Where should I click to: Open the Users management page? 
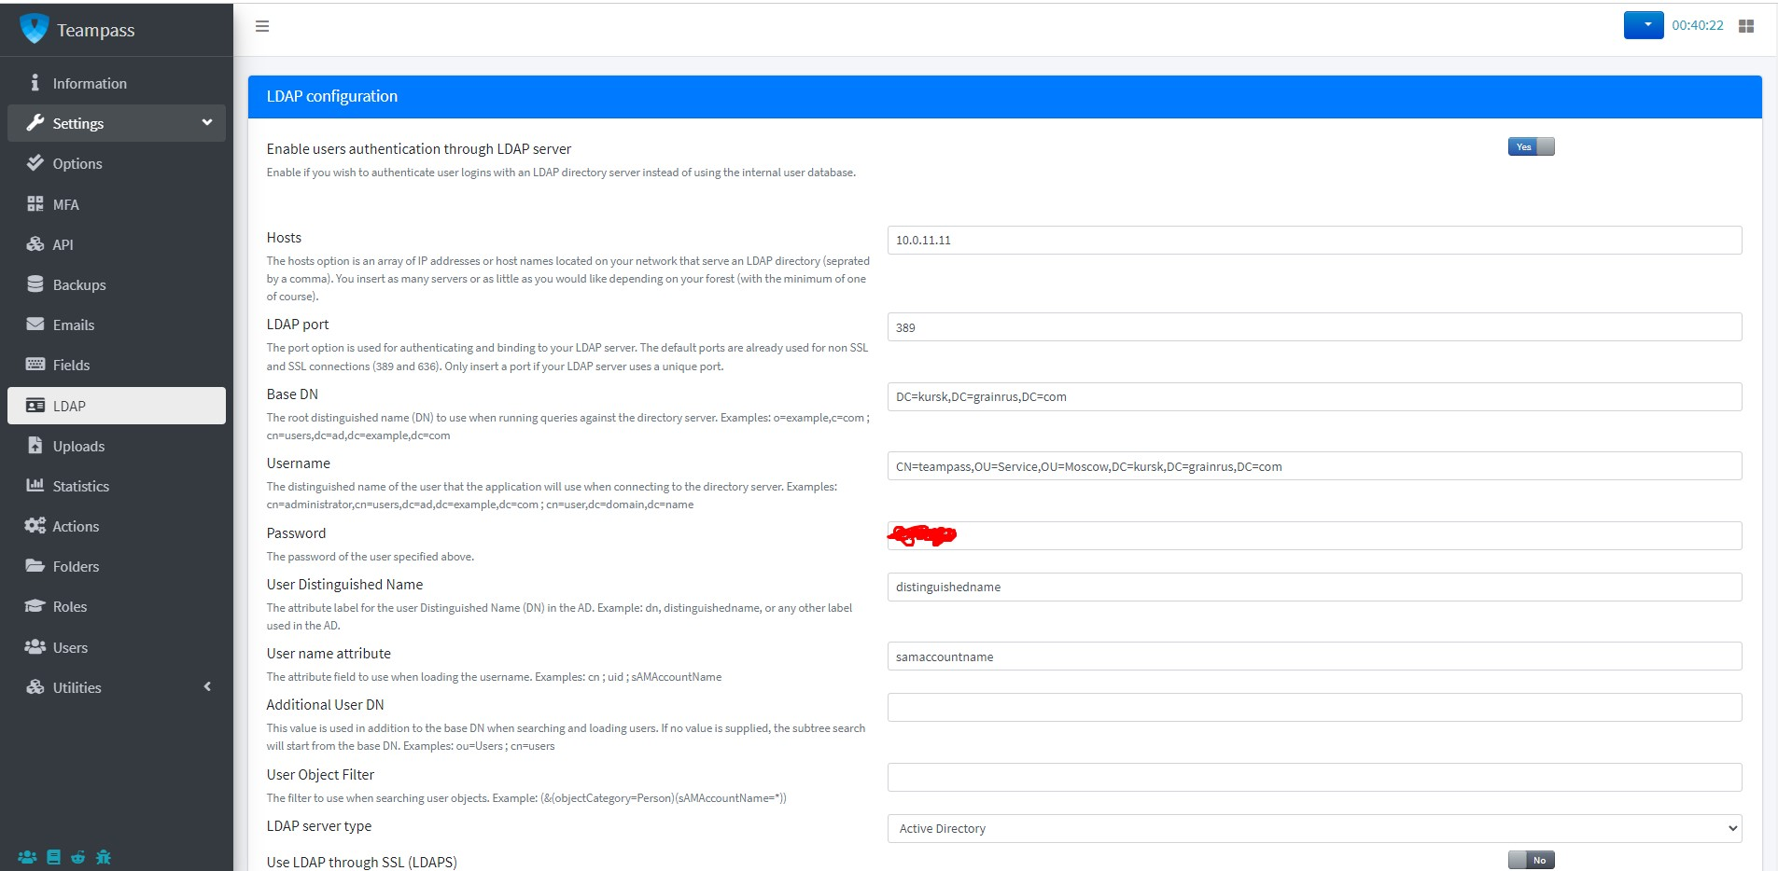71,647
